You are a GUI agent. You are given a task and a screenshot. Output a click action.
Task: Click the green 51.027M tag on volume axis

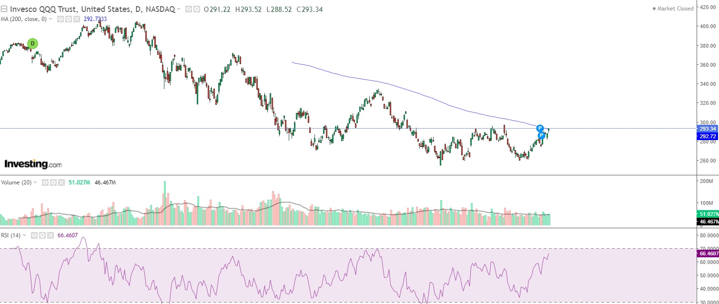pyautogui.click(x=708, y=214)
